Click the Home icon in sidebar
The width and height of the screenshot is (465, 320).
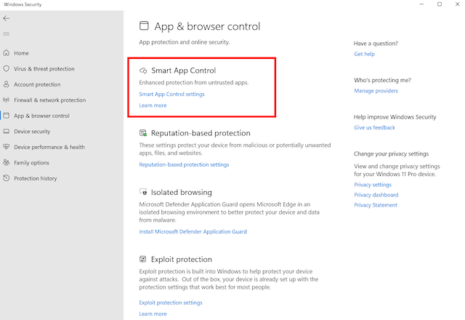(x=7, y=53)
